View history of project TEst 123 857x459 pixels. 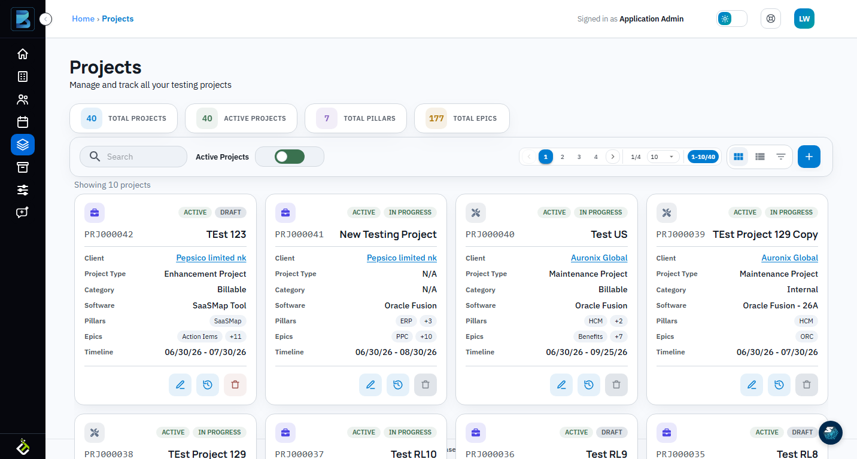208,385
